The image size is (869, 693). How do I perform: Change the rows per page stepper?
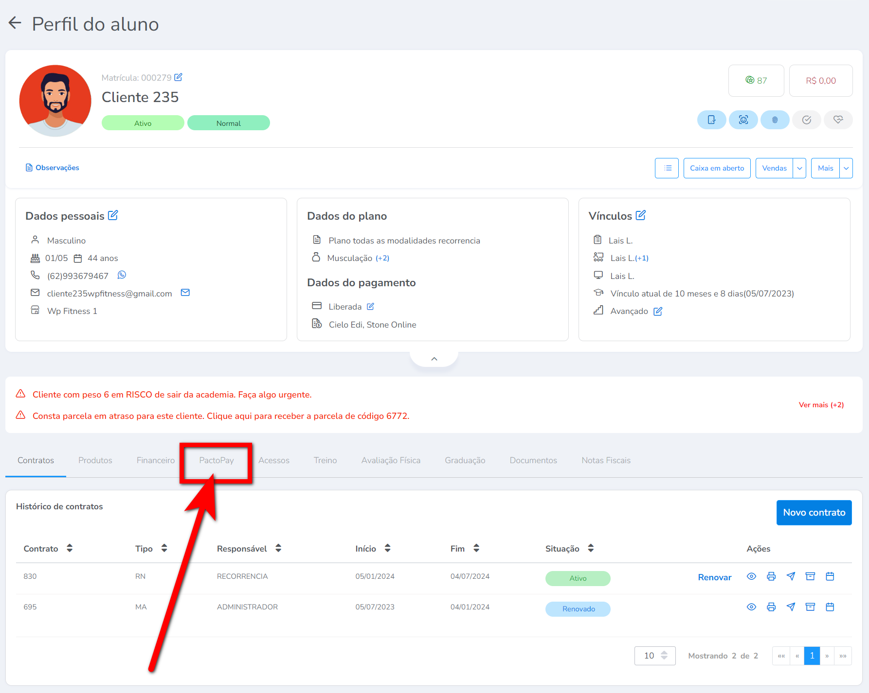pos(664,656)
